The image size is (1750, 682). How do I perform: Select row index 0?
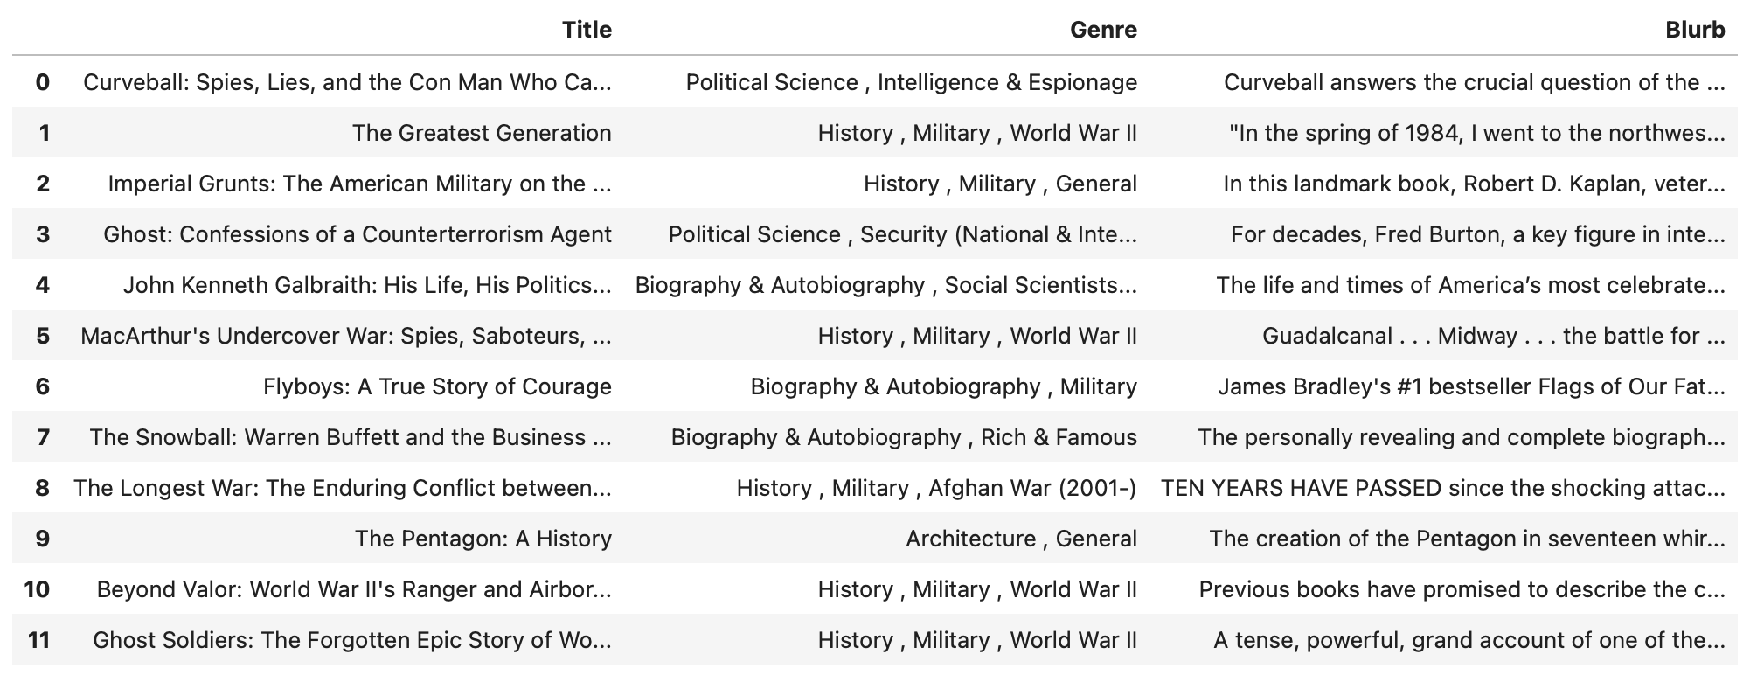(42, 82)
